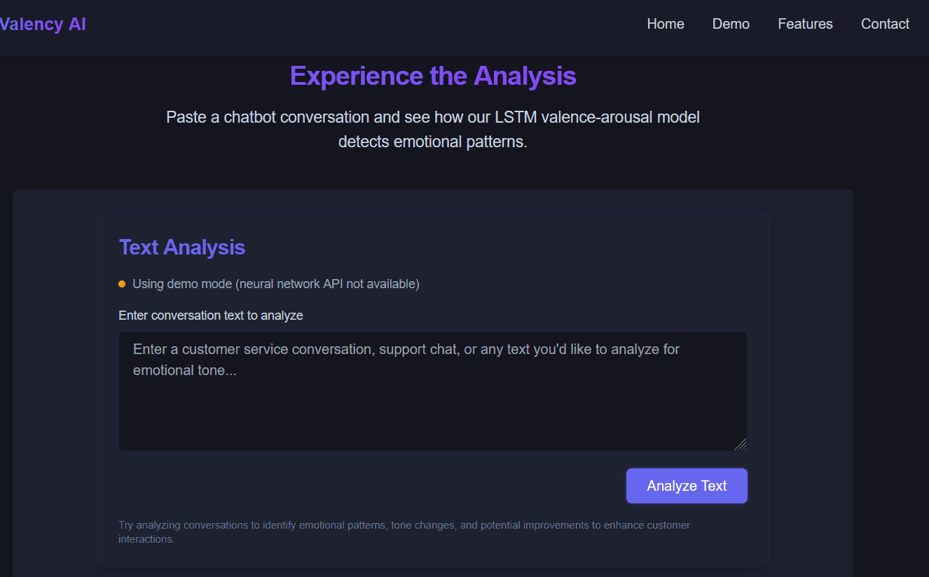Focus the conversation text input area
929x577 pixels.
tap(433, 391)
